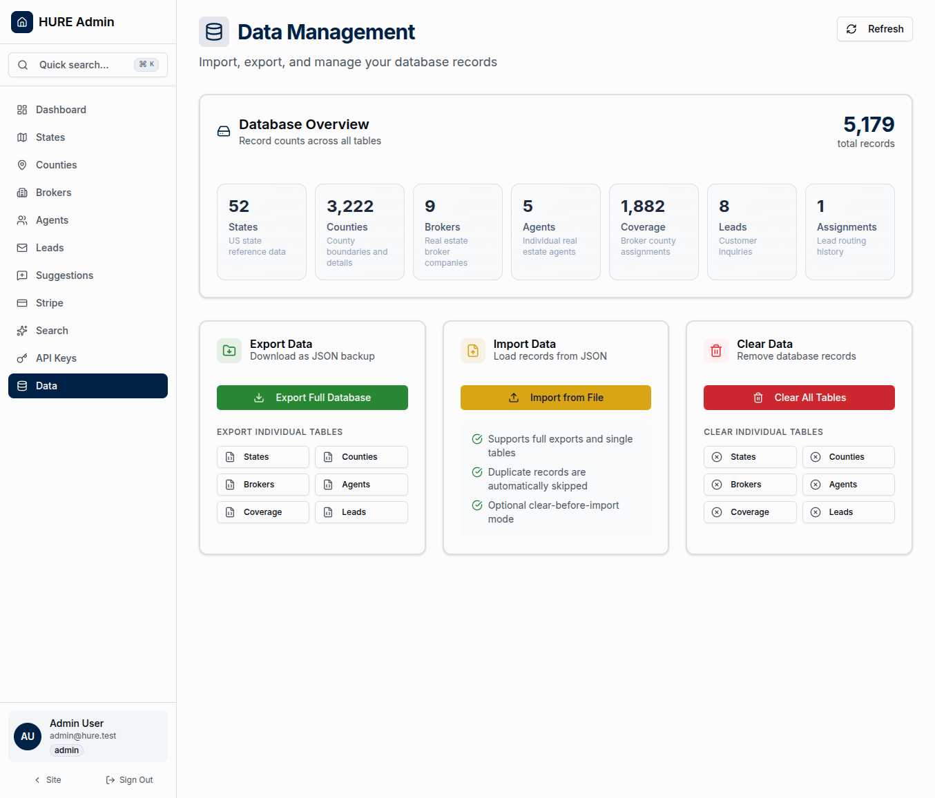The image size is (935, 798).
Task: Click the Stripe credit card icon
Action: (21, 302)
